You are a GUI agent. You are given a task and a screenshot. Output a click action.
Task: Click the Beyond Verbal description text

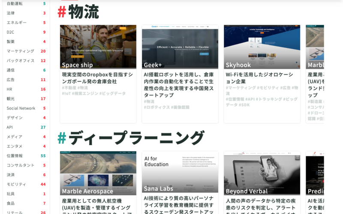click(261, 206)
